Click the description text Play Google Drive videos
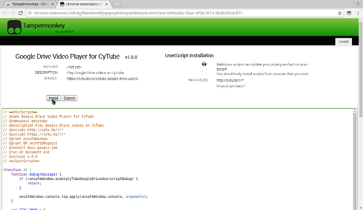Screen dimensions: 363x210 click(95, 73)
